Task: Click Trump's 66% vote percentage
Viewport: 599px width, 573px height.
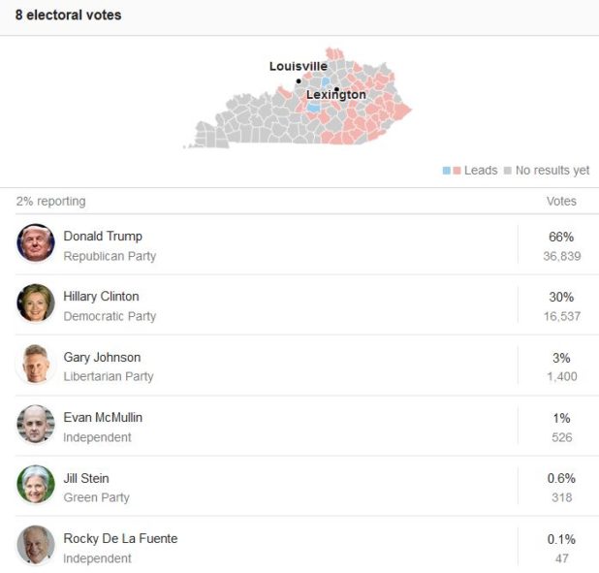Action: [x=561, y=237]
